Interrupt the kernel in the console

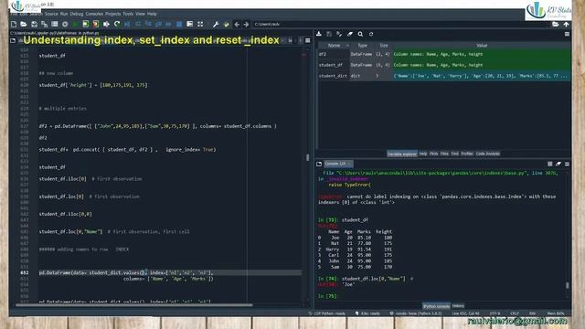point(550,164)
